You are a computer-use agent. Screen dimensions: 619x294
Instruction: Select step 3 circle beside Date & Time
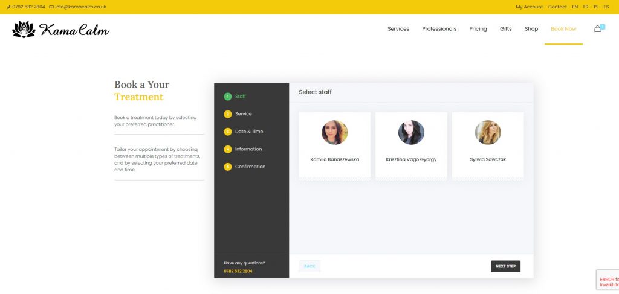228,132
